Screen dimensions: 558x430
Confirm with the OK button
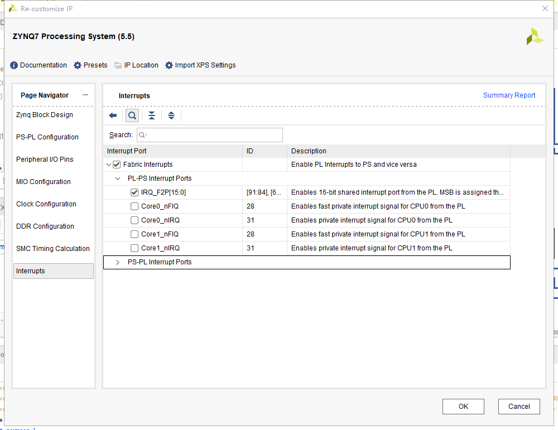pyautogui.click(x=463, y=407)
